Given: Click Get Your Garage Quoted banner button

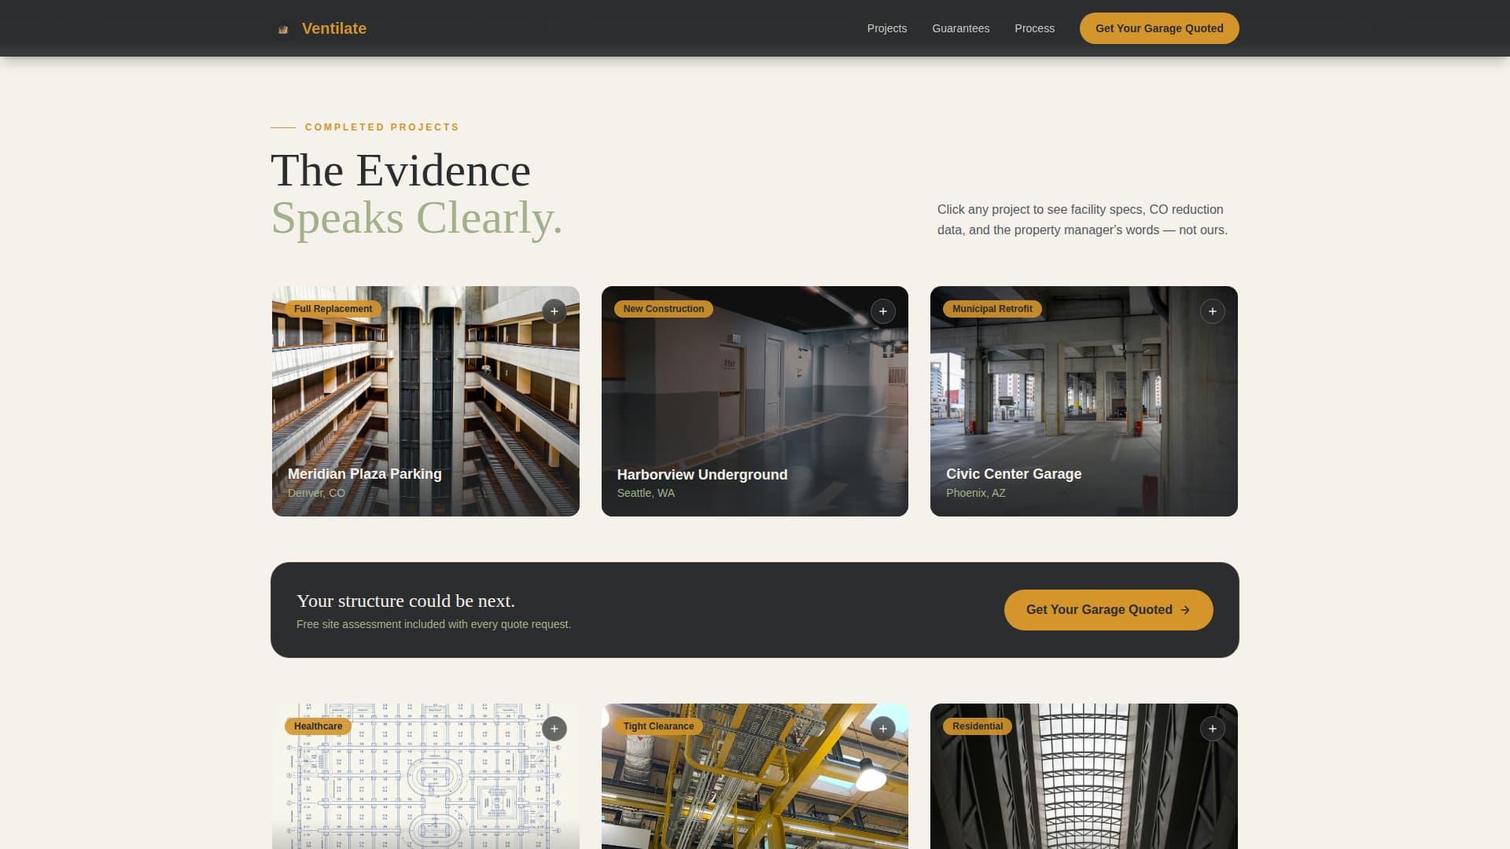Looking at the screenshot, I should pyautogui.click(x=1109, y=610).
